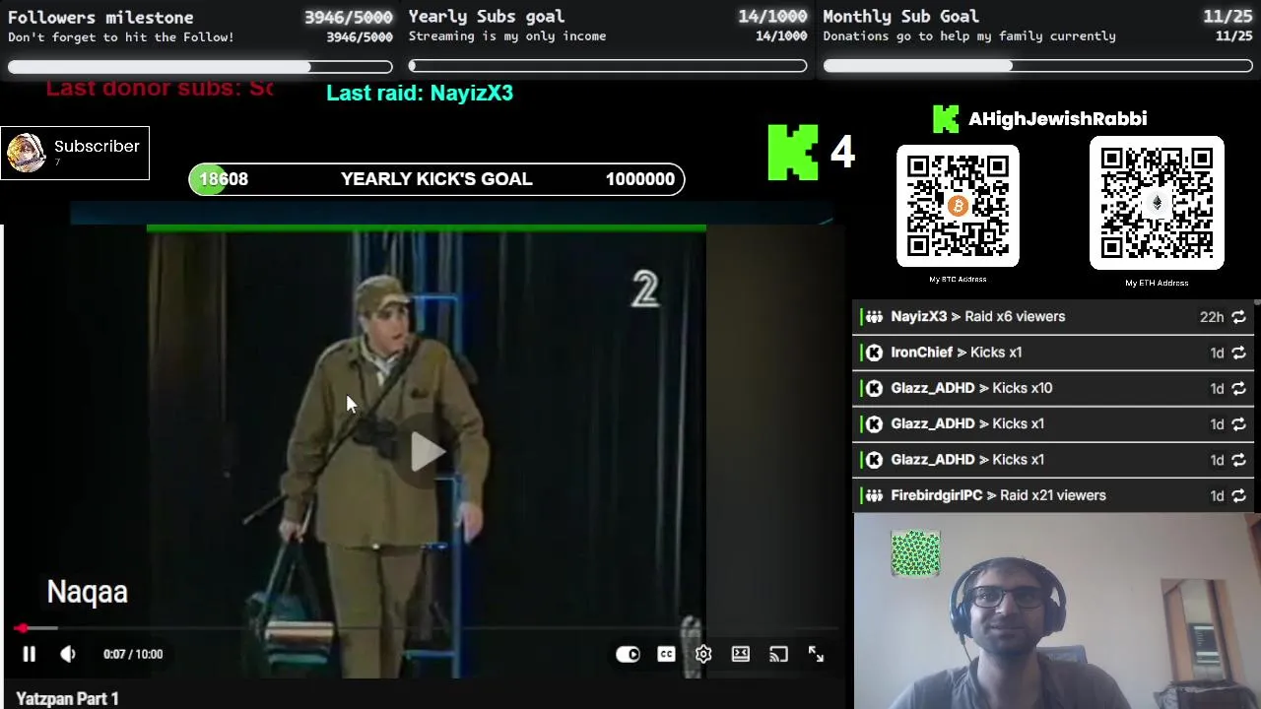
Task: Click the green Kick logo beside AHighJewishRabbi
Action: (946, 119)
